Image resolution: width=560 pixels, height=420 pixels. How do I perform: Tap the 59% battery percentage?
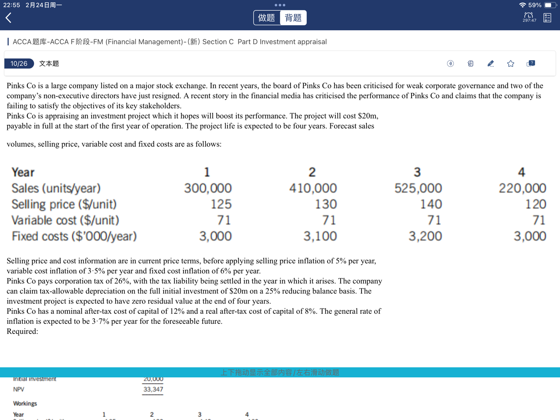coord(535,5)
